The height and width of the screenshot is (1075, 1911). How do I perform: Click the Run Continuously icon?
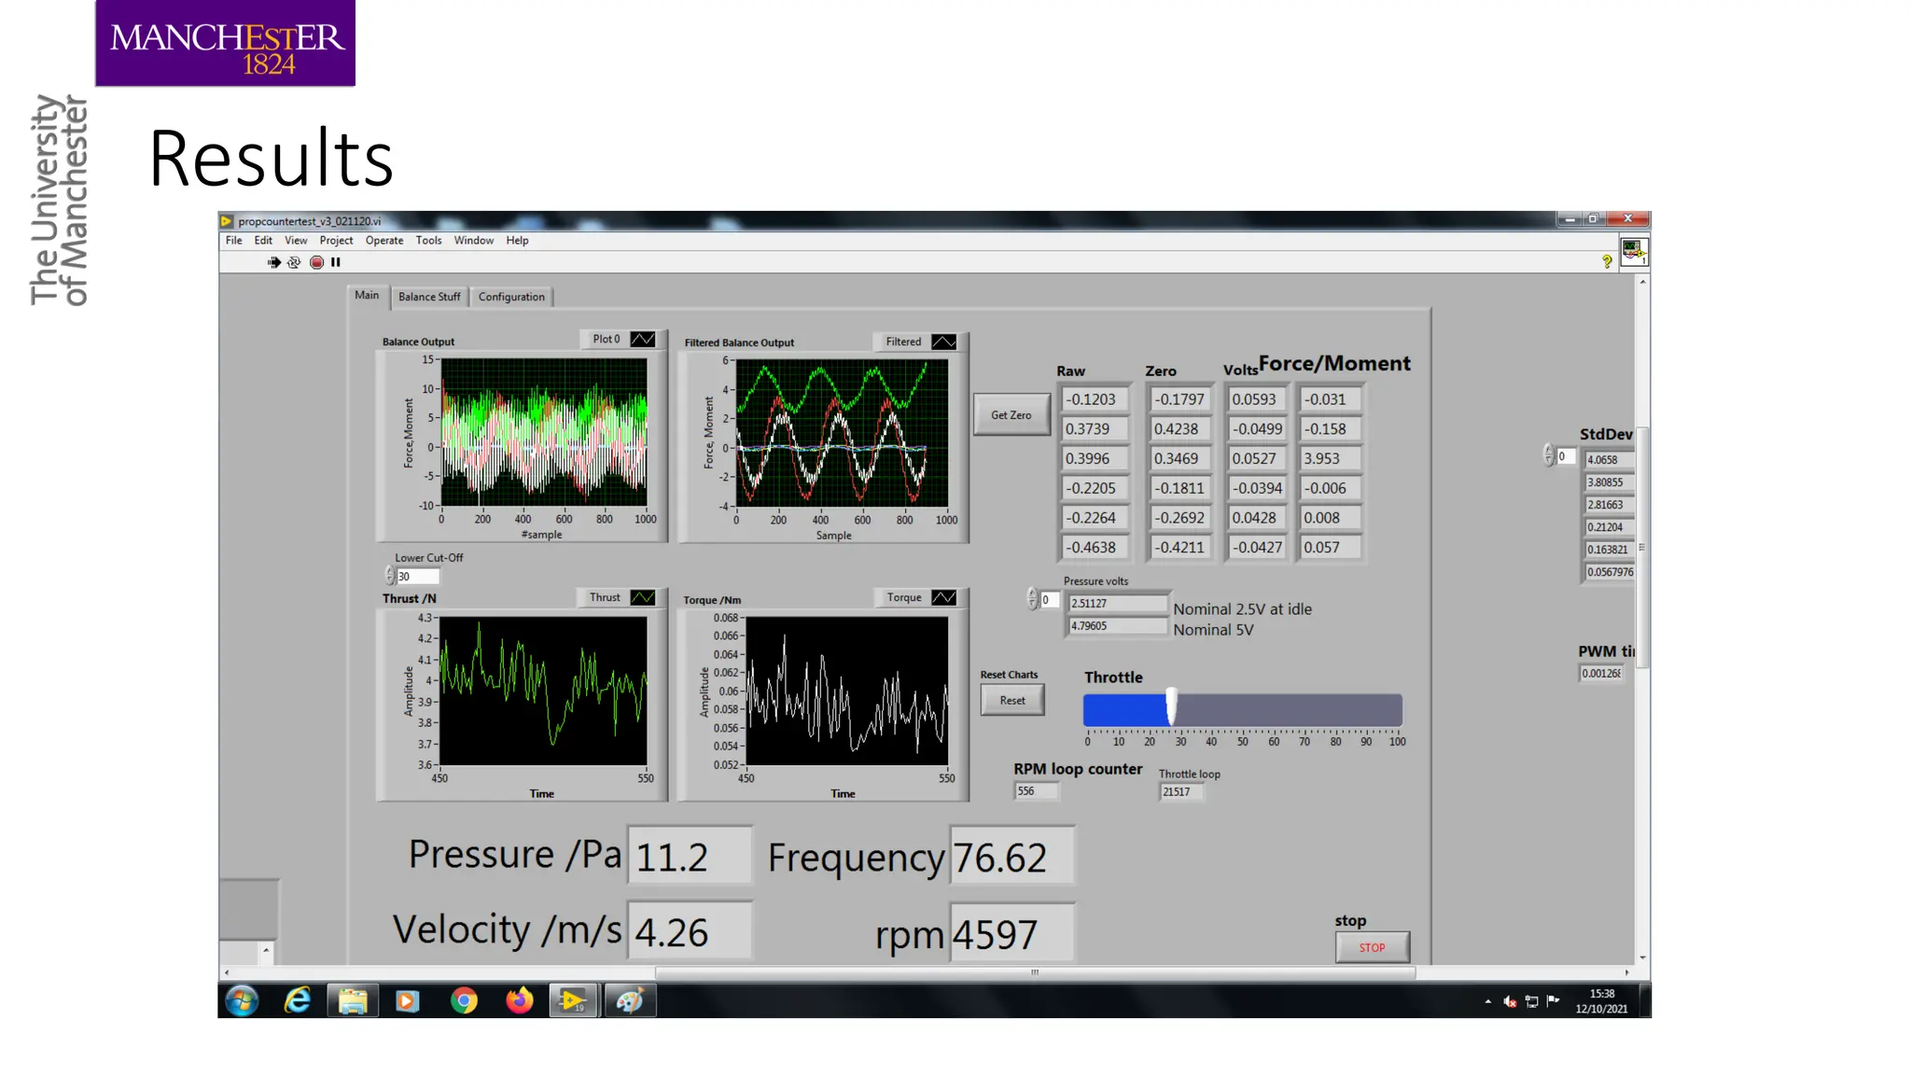coord(294,262)
